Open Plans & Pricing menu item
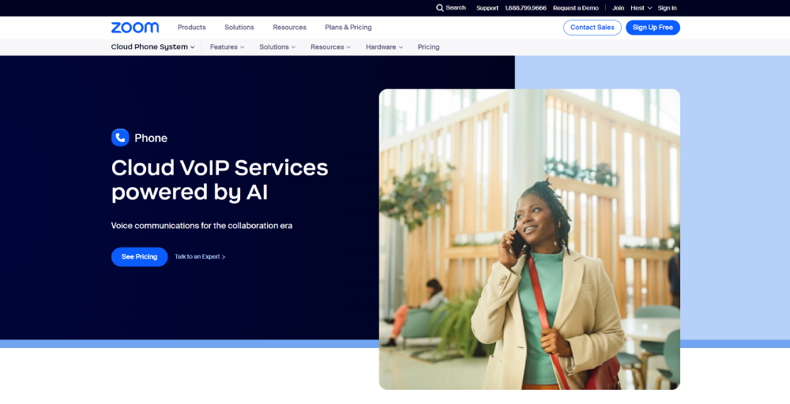 (x=348, y=27)
